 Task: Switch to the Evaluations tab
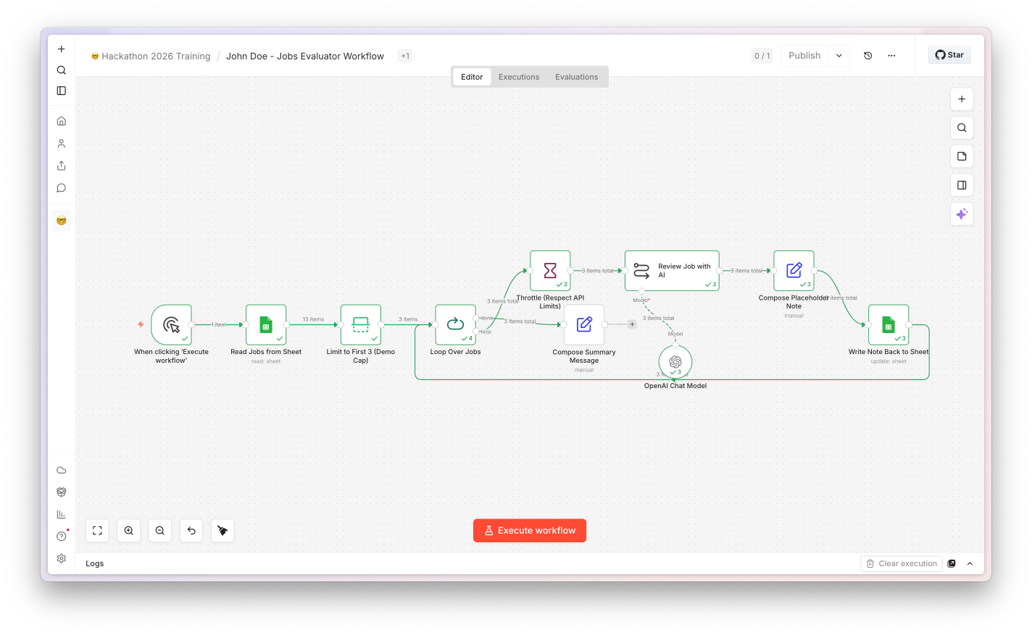click(577, 77)
